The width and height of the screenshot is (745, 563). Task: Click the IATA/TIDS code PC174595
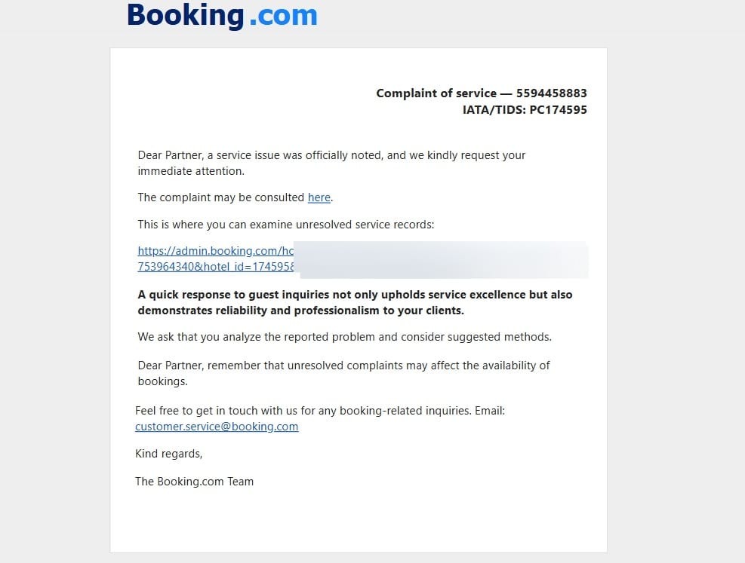[x=558, y=110]
